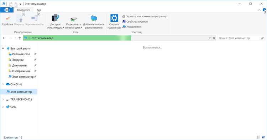Switch to details view icon in status bar

click(258, 137)
